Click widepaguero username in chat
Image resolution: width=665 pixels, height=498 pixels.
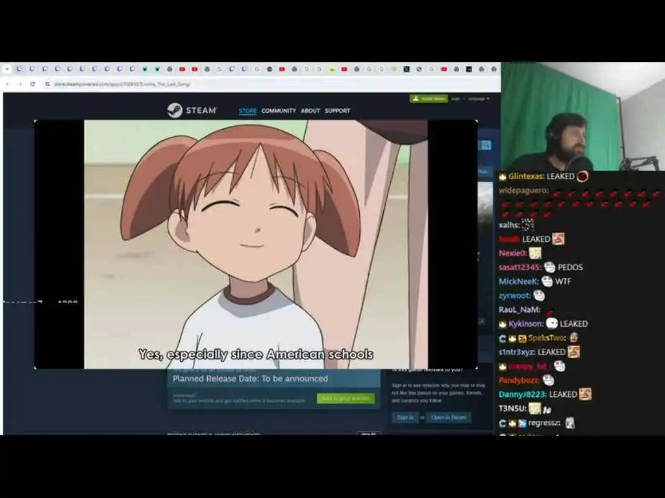523,191
